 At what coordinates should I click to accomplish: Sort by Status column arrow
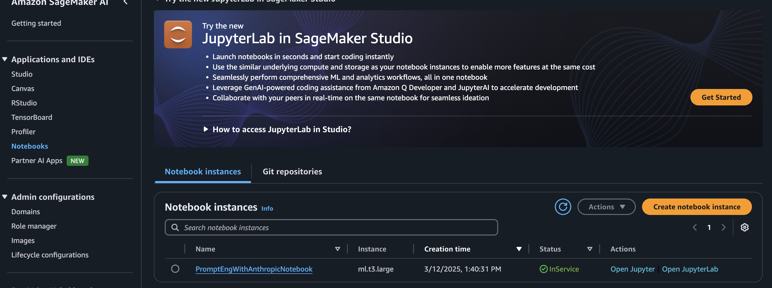590,249
